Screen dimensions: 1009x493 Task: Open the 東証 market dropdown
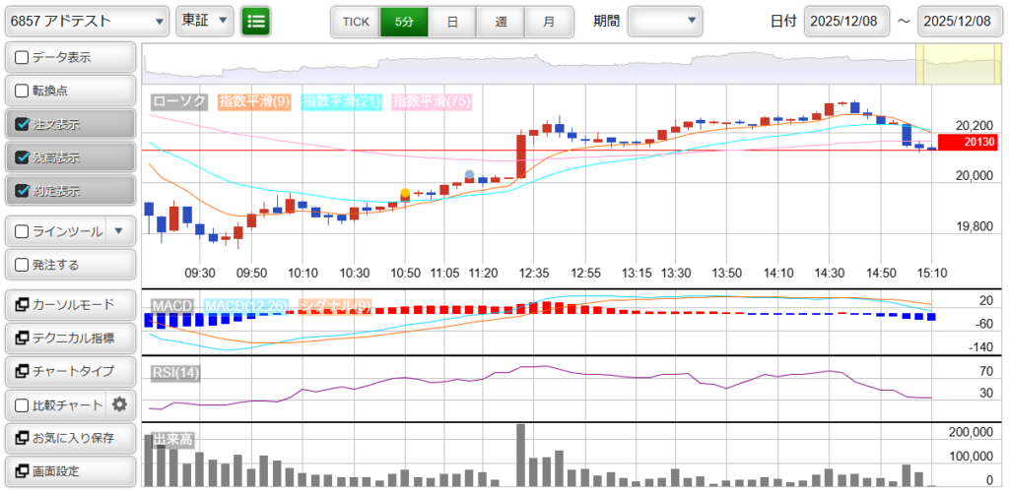point(205,21)
